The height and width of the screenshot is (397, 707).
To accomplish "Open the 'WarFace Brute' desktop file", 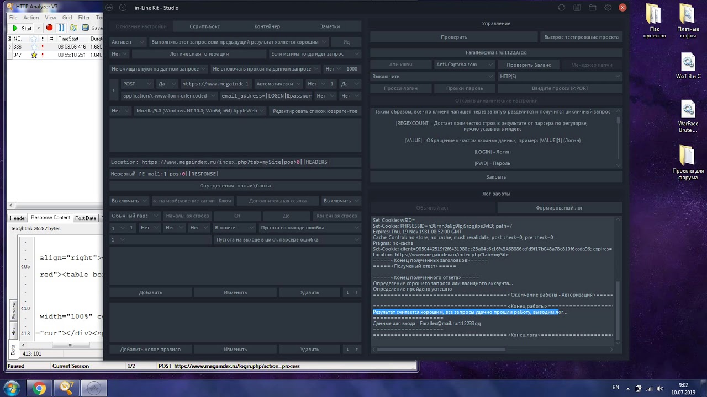I will point(688,117).
